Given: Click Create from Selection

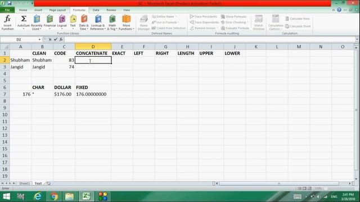Looking at the screenshot, I should (x=169, y=28).
